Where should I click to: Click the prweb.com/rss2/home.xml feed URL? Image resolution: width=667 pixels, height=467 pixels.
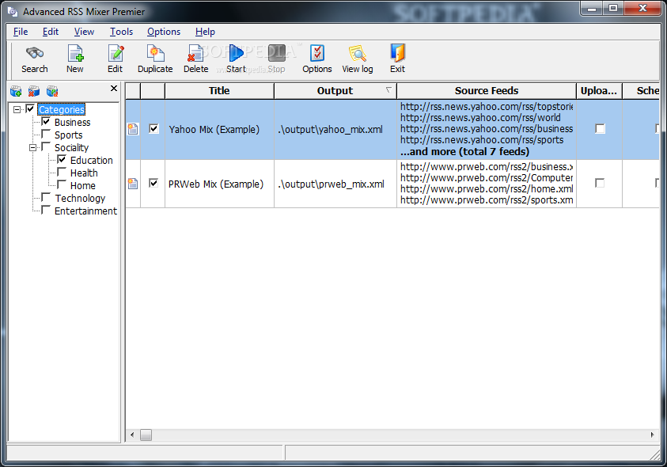pos(487,188)
